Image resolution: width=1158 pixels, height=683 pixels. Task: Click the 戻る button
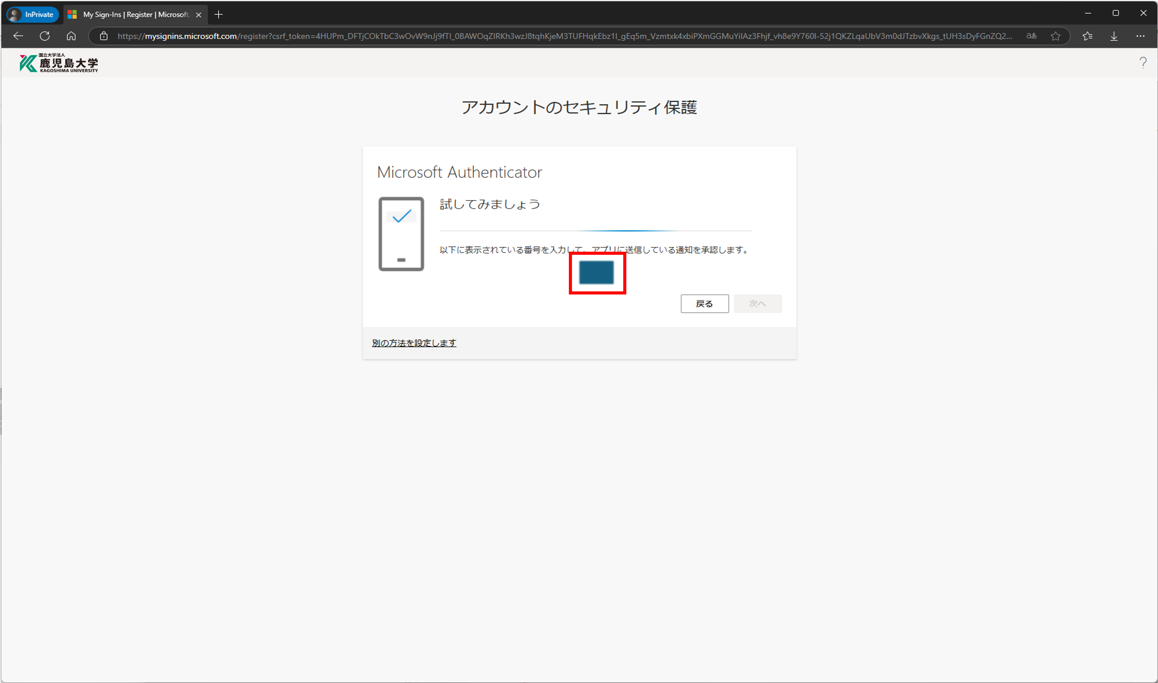click(x=705, y=304)
